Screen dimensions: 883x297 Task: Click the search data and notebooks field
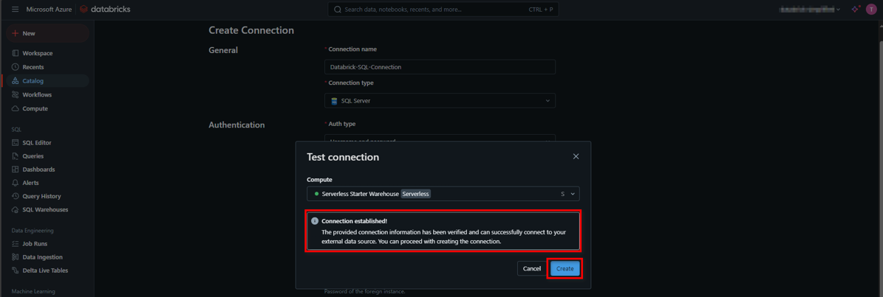tap(443, 10)
